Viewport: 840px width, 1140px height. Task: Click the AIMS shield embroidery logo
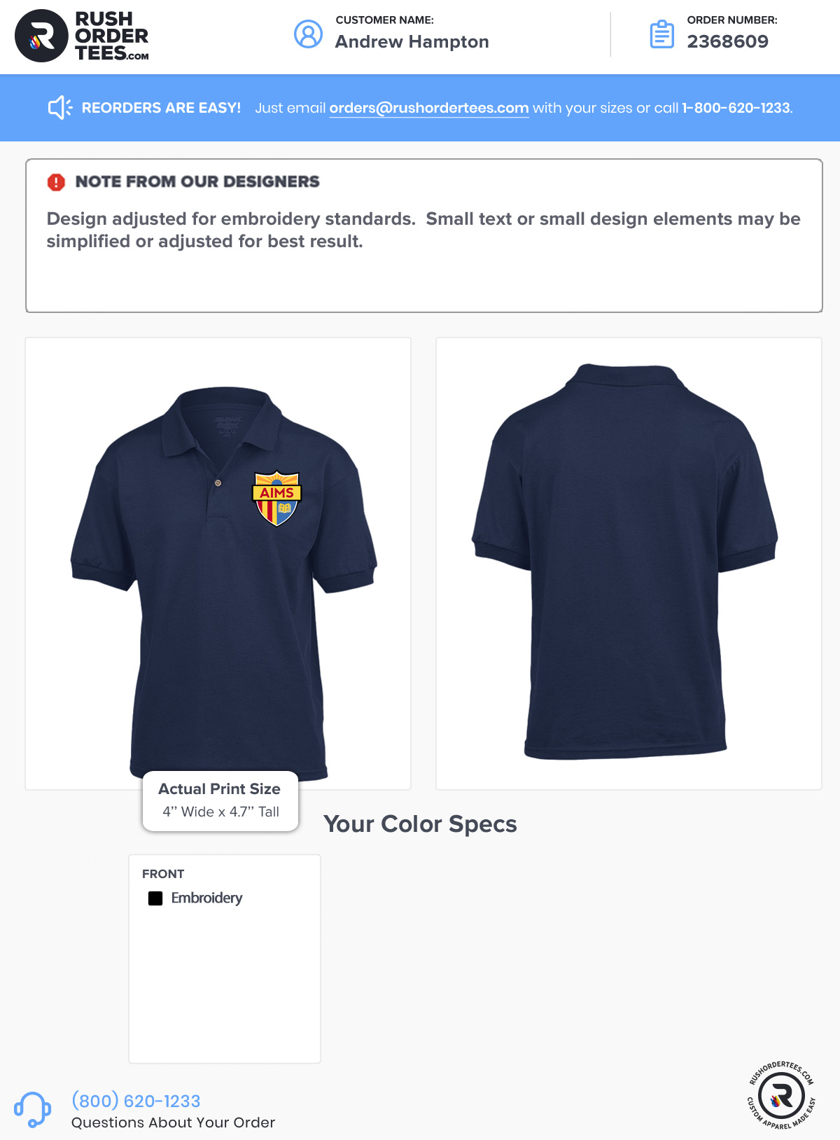tap(277, 498)
